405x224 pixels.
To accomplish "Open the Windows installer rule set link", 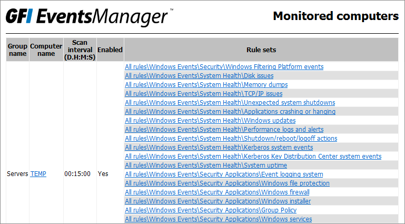I will pyautogui.click(x=218, y=201).
